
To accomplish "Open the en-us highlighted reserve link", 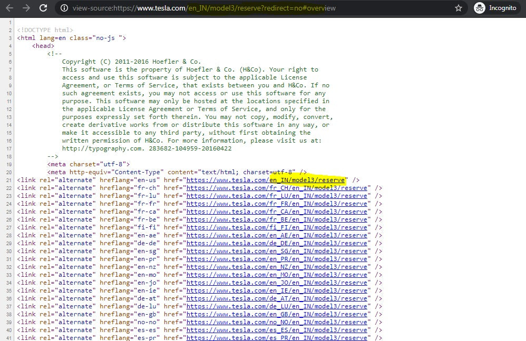I will pyautogui.click(x=266, y=180).
